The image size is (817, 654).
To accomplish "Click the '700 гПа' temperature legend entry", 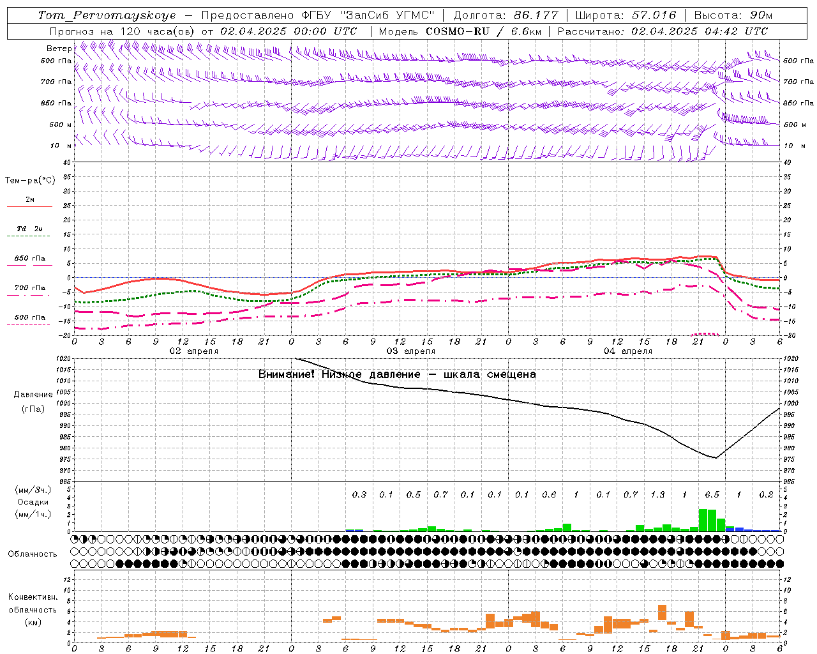I will [30, 288].
